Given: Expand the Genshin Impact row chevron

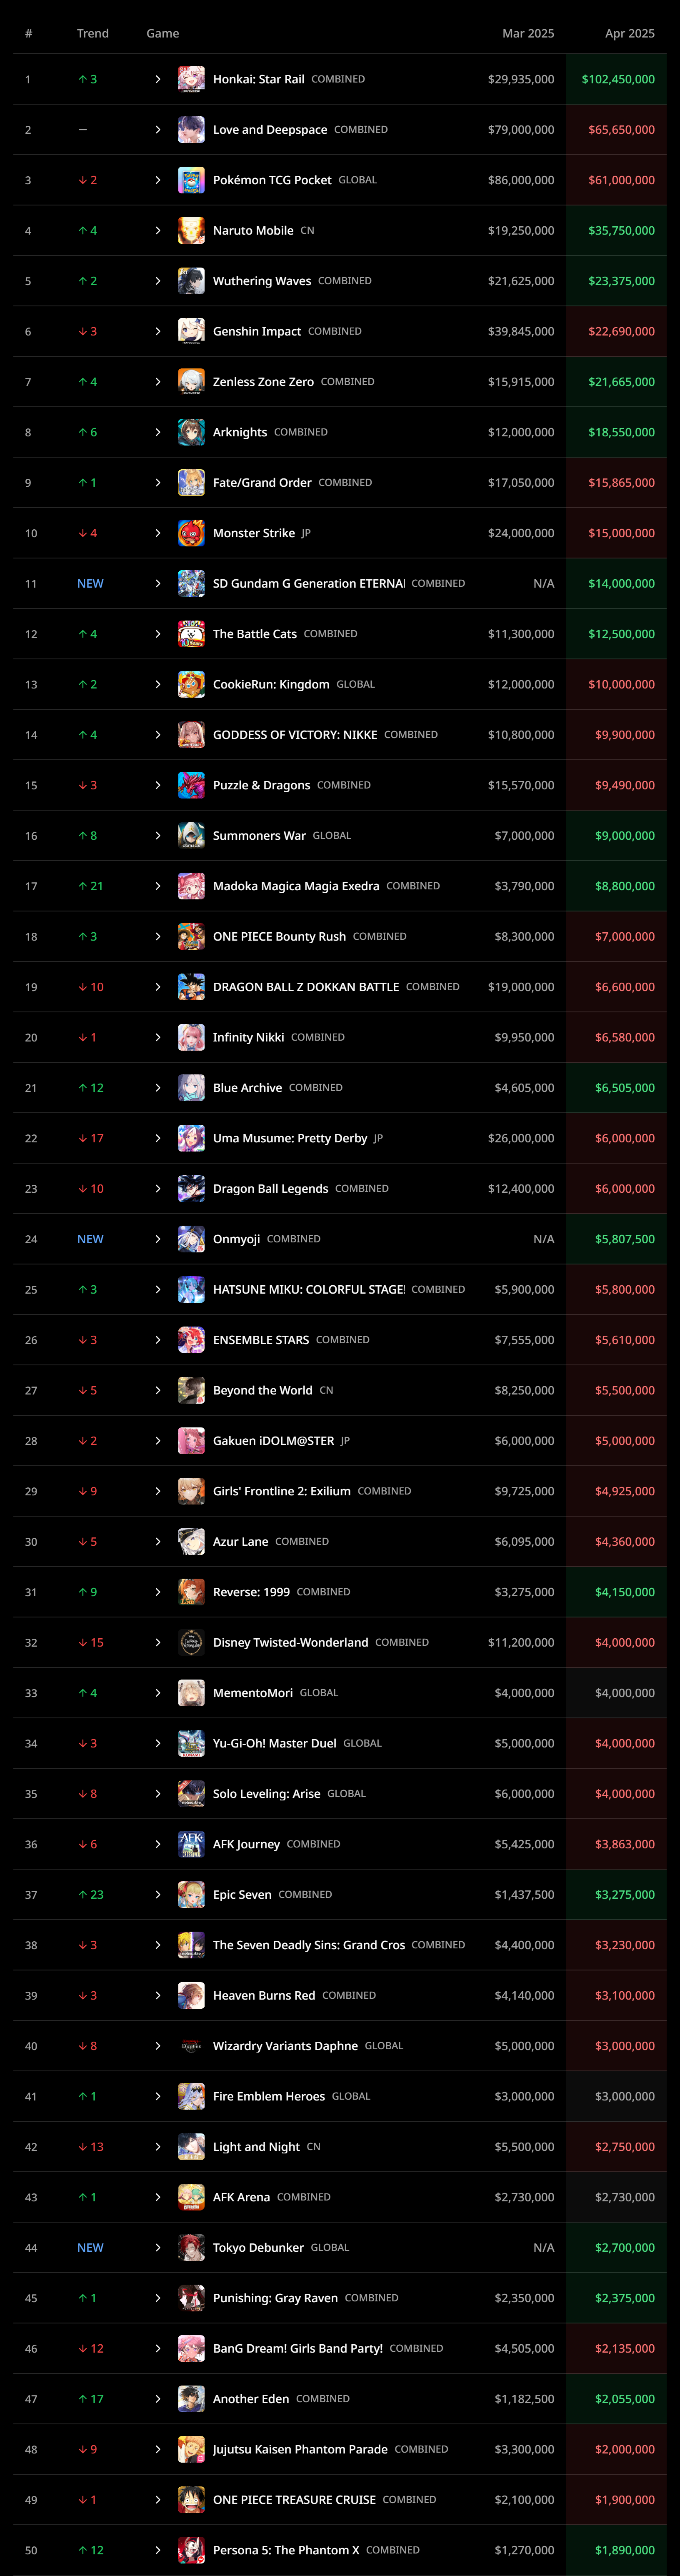Looking at the screenshot, I should pos(158,331).
